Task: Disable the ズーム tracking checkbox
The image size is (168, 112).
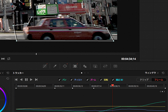Action: (x=87, y=80)
